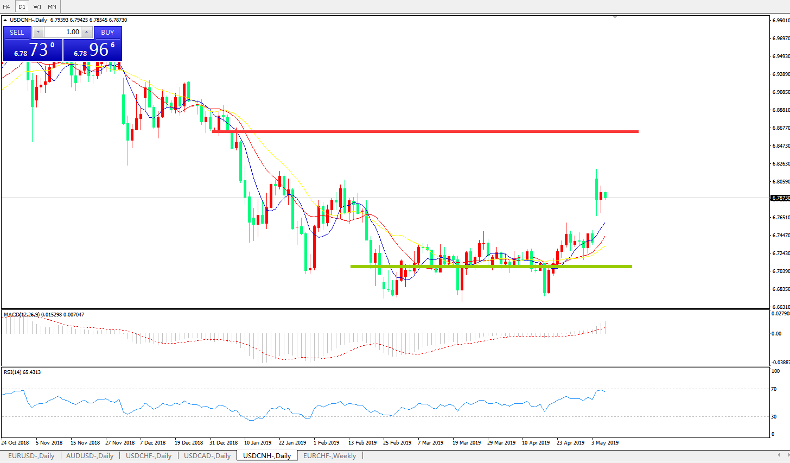Open the EURUSD Daily chart tab
This screenshot has width=790, height=463.
click(x=31, y=456)
